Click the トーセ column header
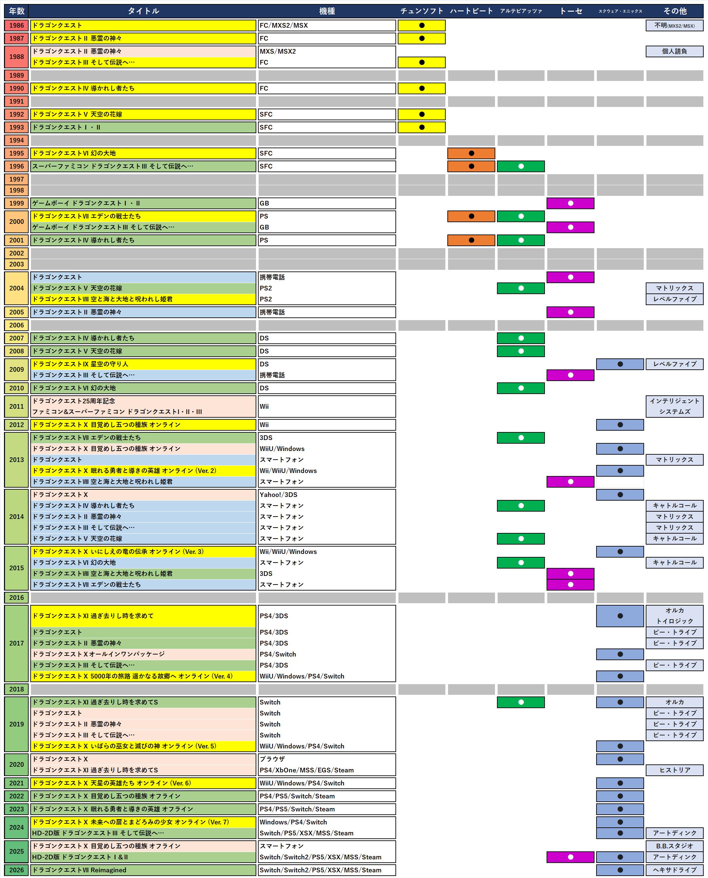 pyautogui.click(x=570, y=11)
